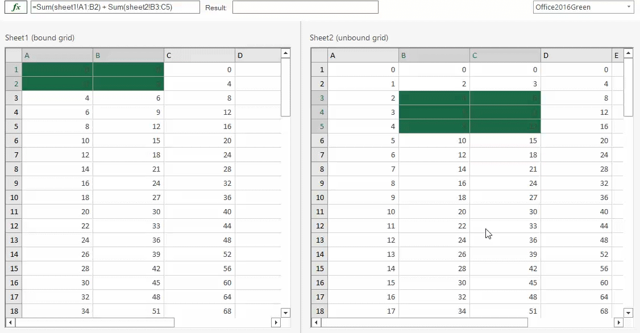
Task: Click the Result output field
Action: click(305, 7)
